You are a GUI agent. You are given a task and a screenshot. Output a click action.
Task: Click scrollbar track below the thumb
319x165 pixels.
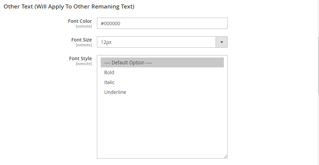(x=318, y=130)
